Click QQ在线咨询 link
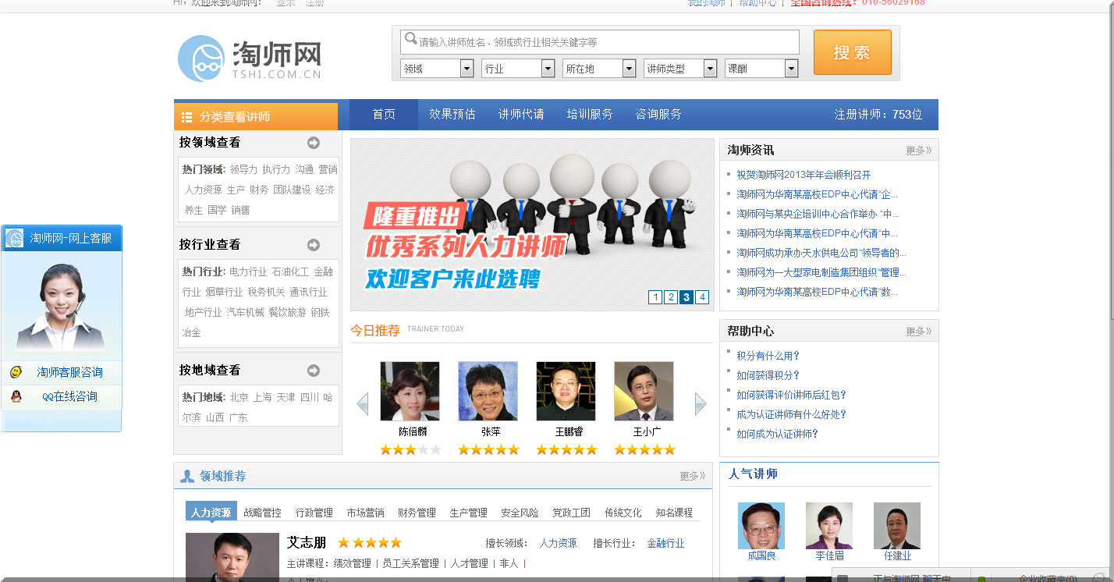 click(x=70, y=396)
